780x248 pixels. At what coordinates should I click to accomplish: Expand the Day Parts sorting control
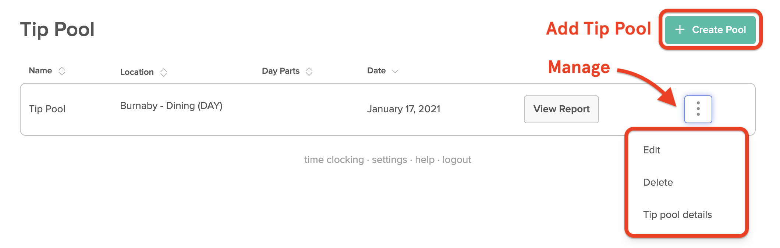[309, 71]
